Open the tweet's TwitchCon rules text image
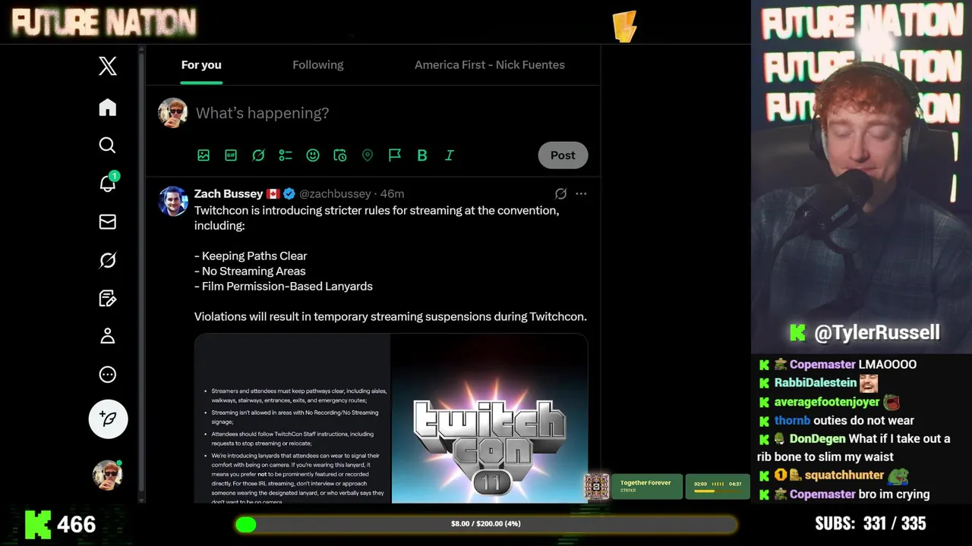The image size is (972, 546). (x=292, y=419)
